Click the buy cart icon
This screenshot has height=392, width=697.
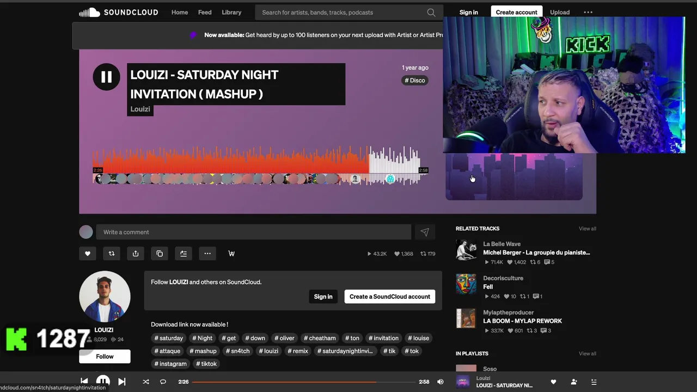coord(231,253)
